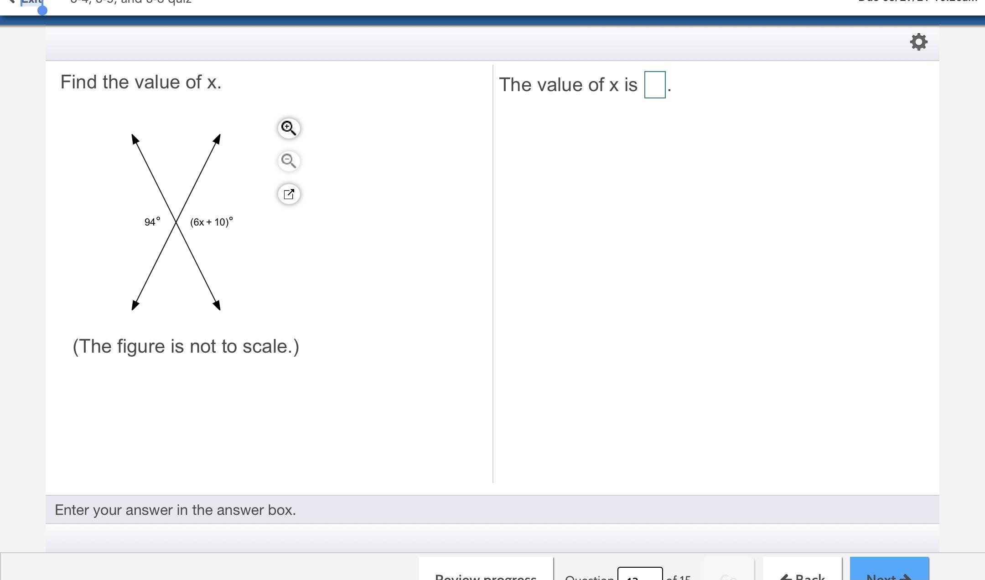This screenshot has height=580, width=985.
Task: Click the 94° angle label
Action: [152, 222]
